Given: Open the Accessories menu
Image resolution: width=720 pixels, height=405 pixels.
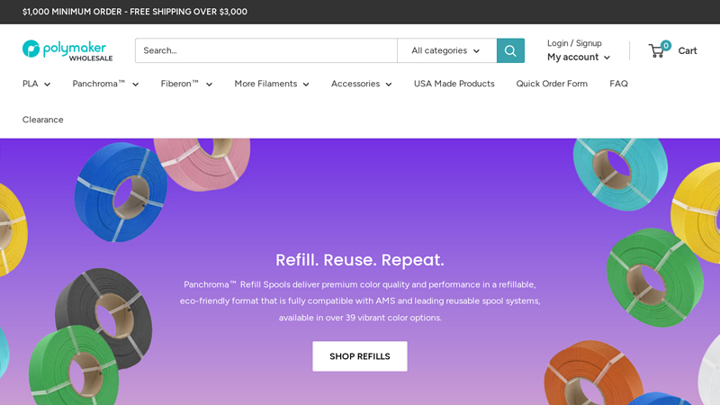Looking at the screenshot, I should (x=361, y=84).
